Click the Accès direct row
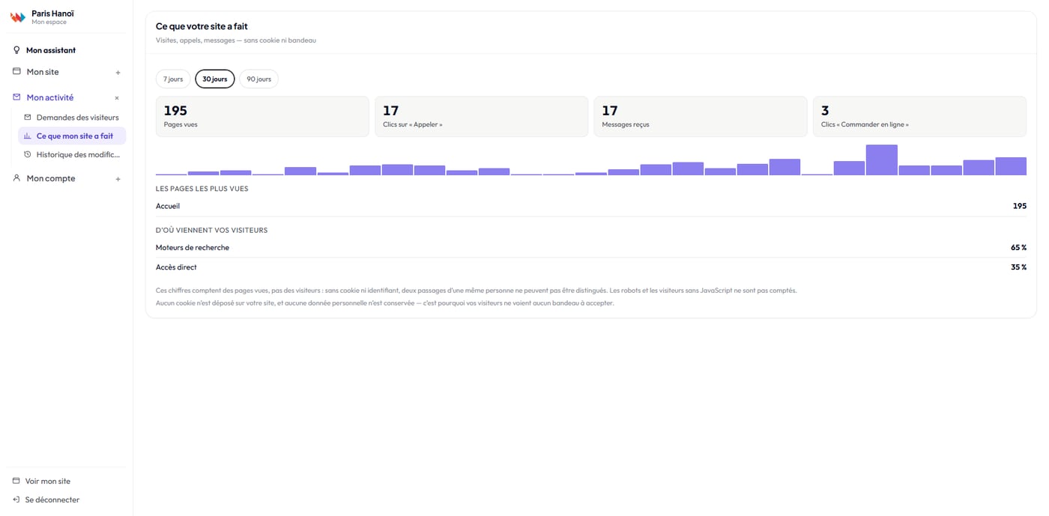The image size is (1049, 516). 591,267
